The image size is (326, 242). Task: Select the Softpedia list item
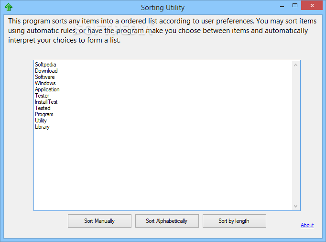point(46,65)
